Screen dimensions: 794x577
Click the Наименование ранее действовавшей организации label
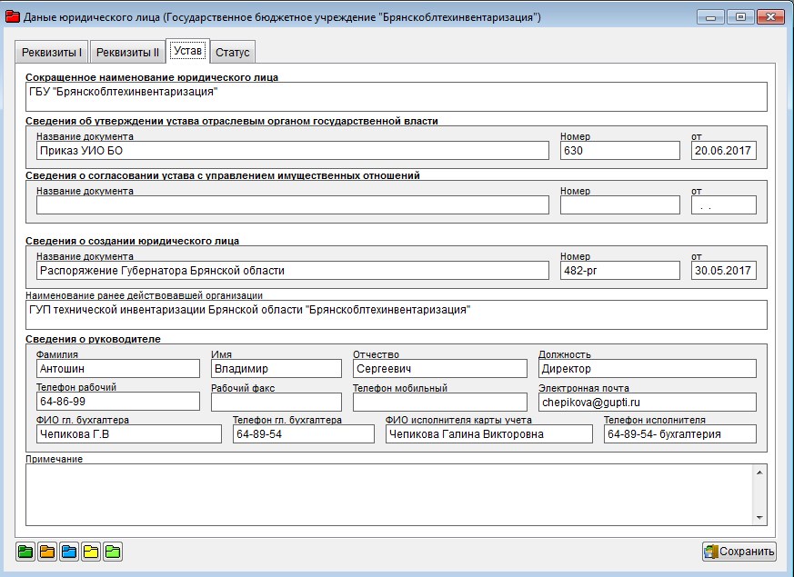coord(145,295)
